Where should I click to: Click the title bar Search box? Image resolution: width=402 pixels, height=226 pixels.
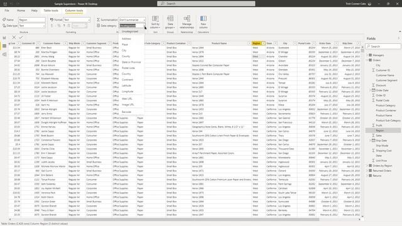206,4
